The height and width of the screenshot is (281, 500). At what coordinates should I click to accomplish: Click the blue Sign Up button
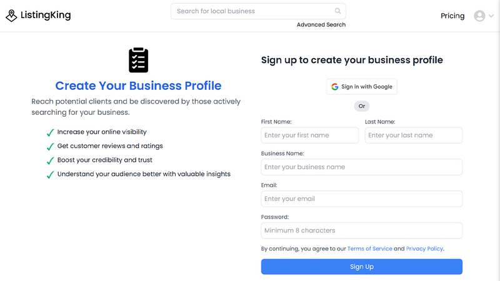pos(362,267)
